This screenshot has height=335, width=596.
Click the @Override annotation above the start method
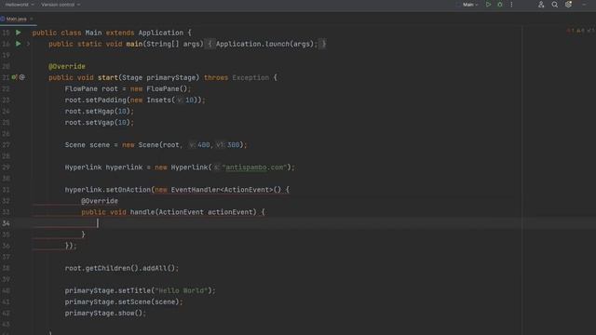(67, 66)
